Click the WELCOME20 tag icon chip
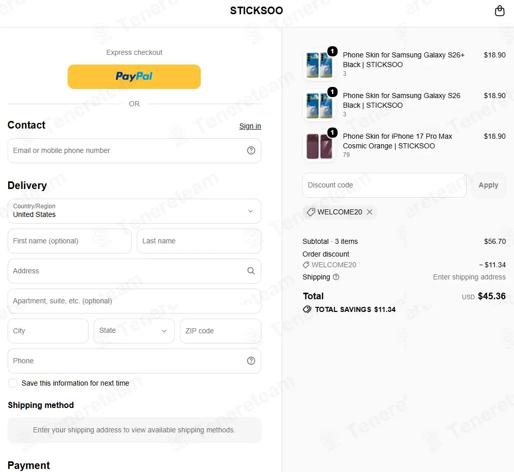 click(x=340, y=212)
